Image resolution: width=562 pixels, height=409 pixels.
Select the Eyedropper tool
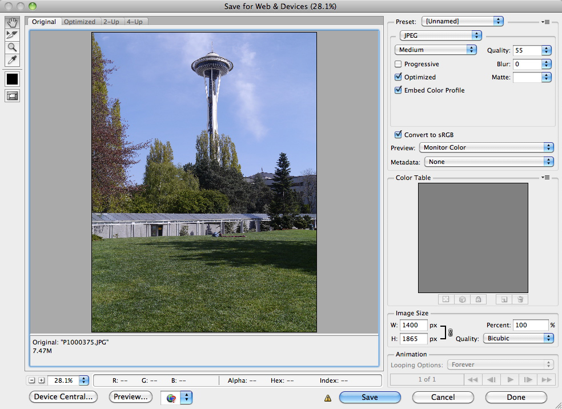coord(12,60)
